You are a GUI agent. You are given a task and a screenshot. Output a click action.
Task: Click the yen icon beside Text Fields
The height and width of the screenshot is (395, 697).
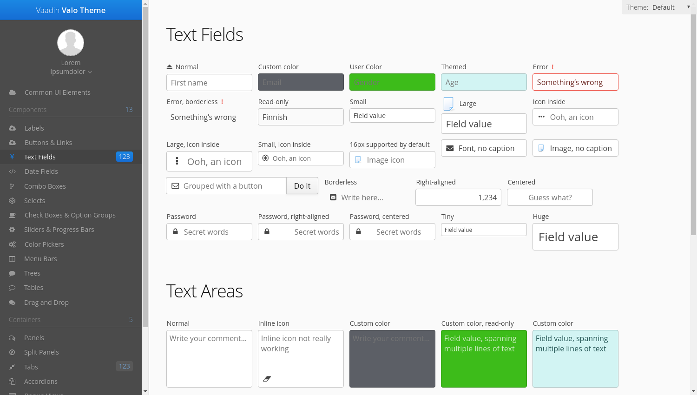(x=12, y=157)
